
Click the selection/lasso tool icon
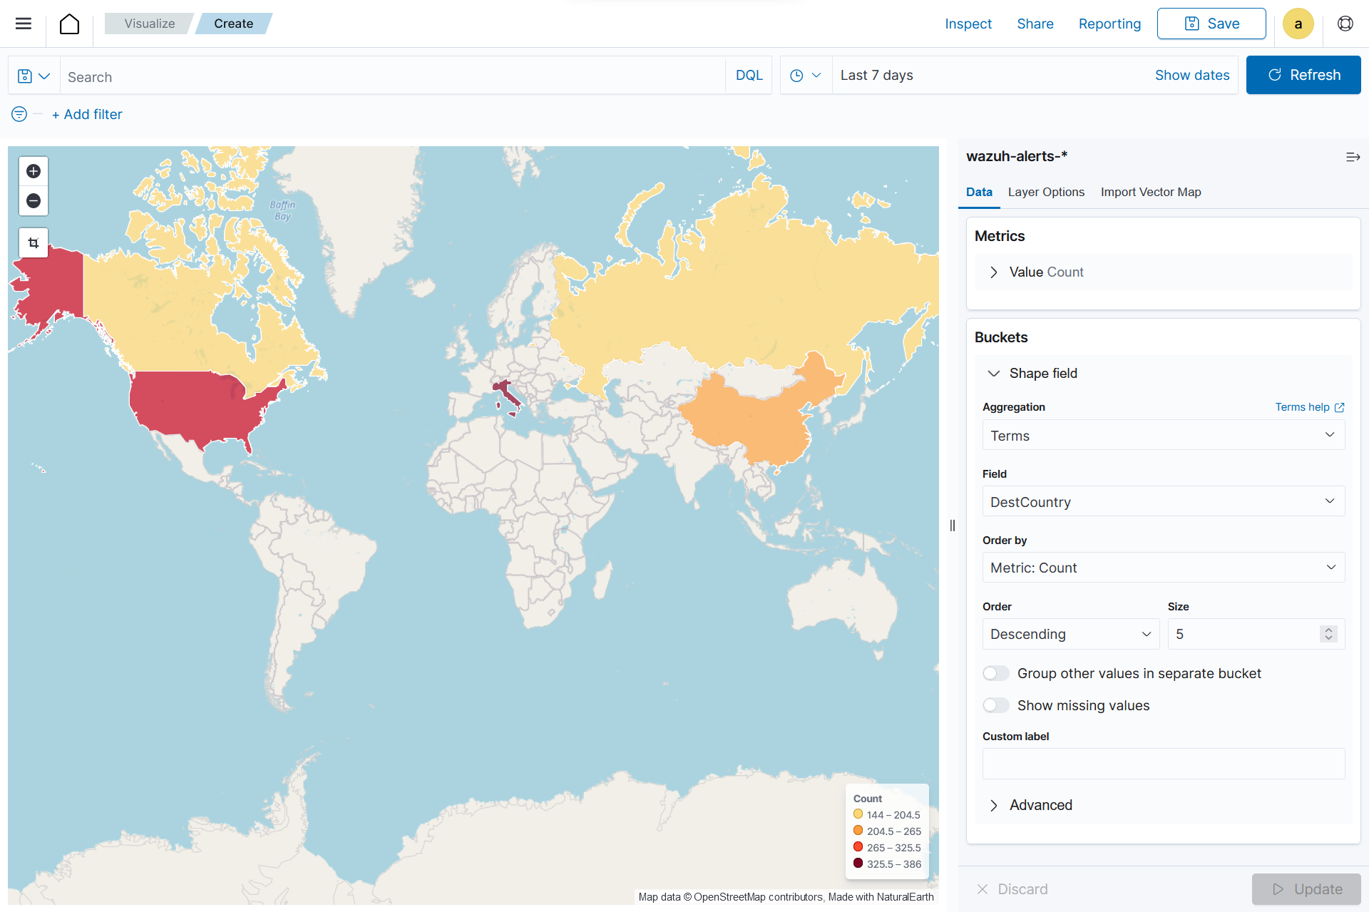click(33, 242)
